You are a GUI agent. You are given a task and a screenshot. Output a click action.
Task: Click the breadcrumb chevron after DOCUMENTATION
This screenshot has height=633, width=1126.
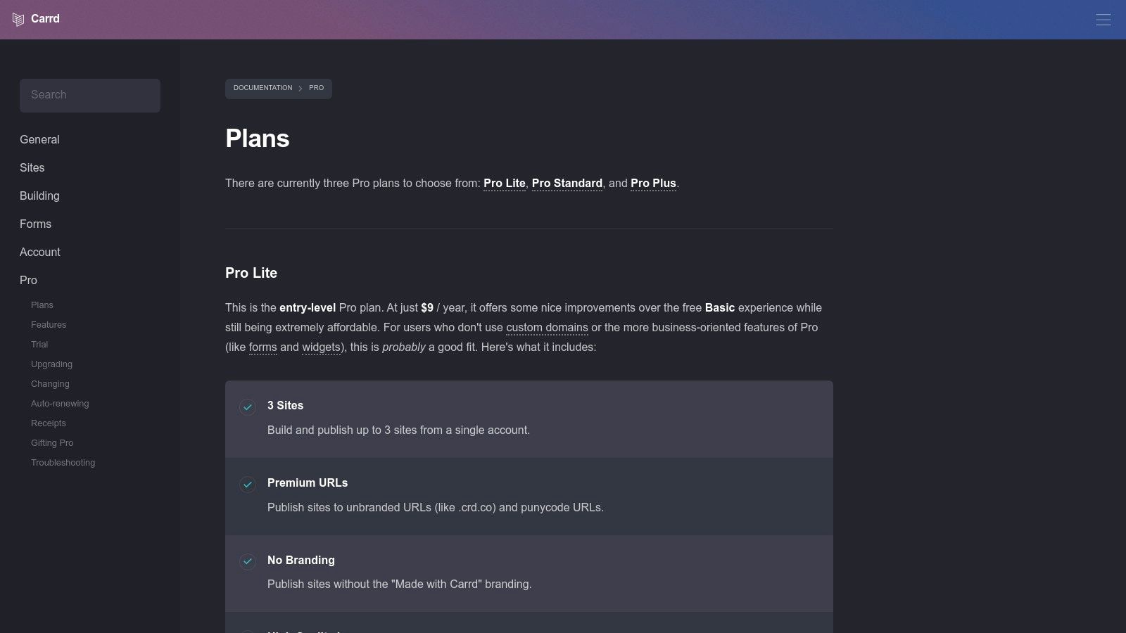[301, 89]
